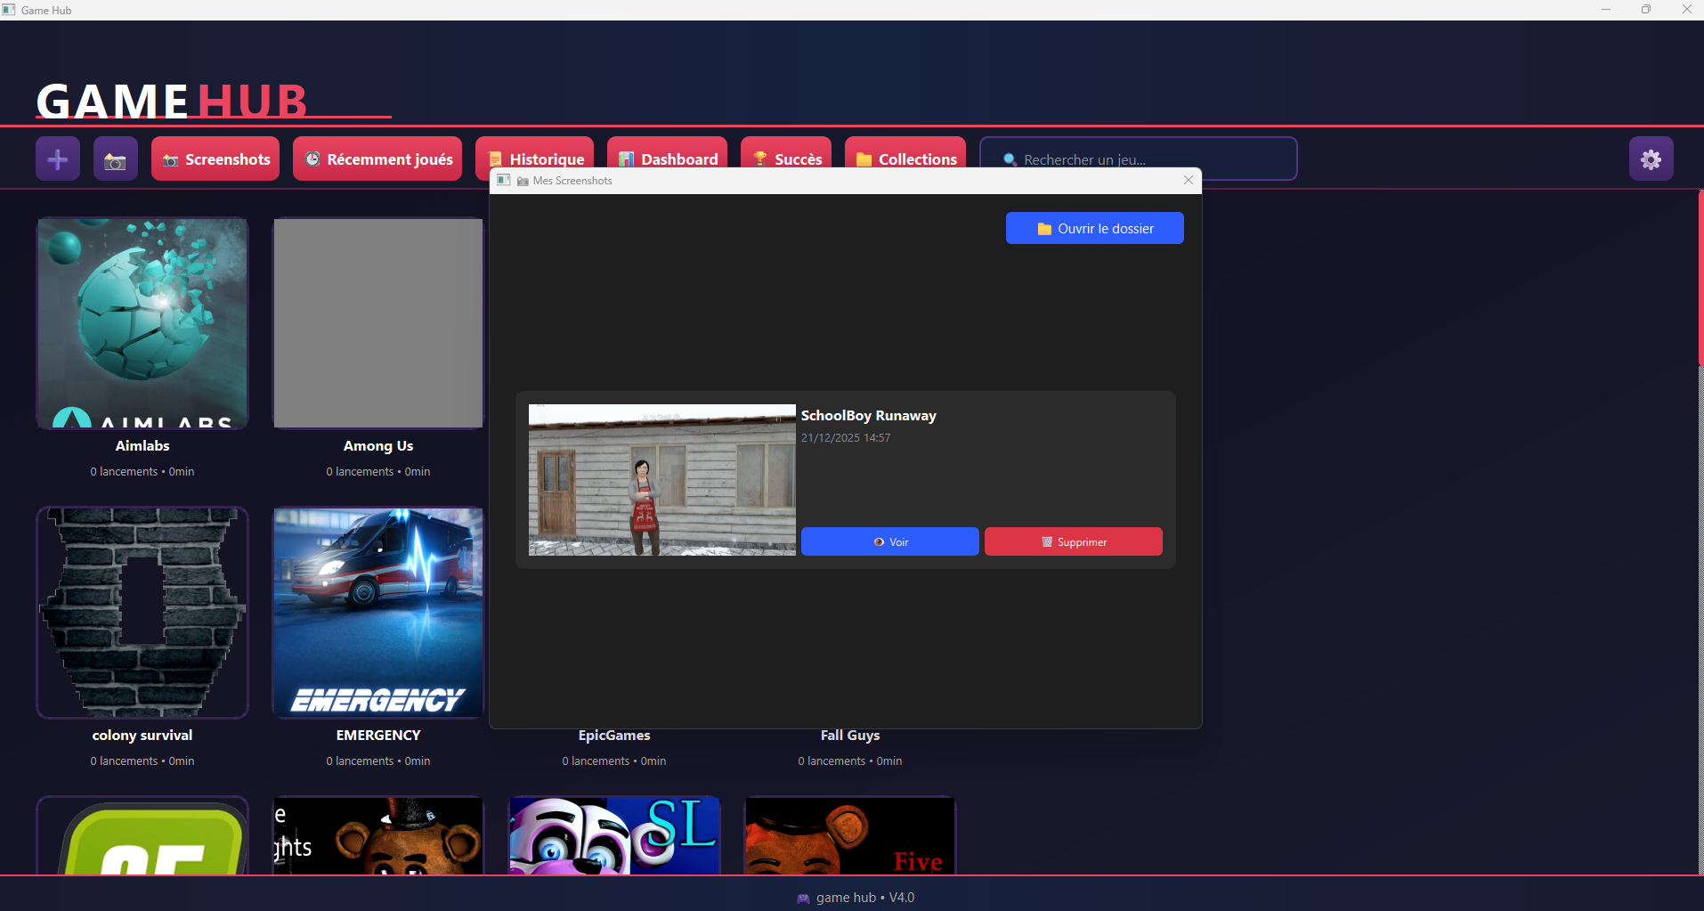Delete the screenshot with Supprimer
Viewport: 1704px width, 911px height.
(x=1074, y=541)
